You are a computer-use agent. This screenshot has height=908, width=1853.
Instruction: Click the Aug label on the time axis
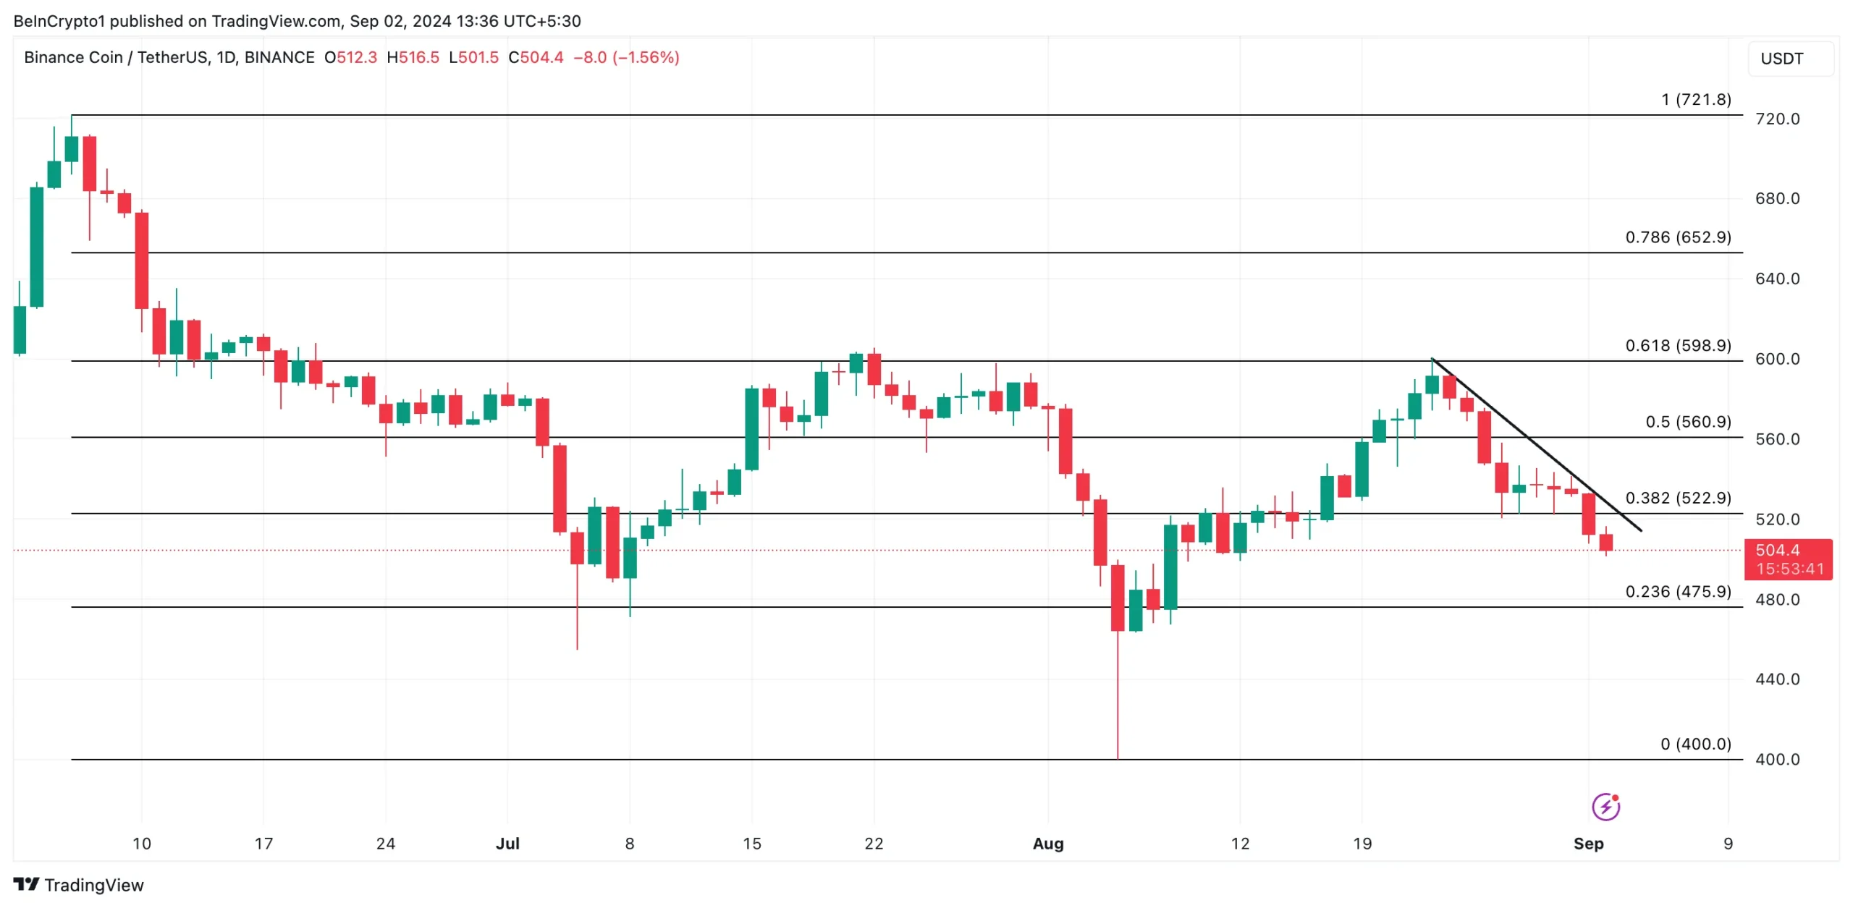tap(1047, 844)
